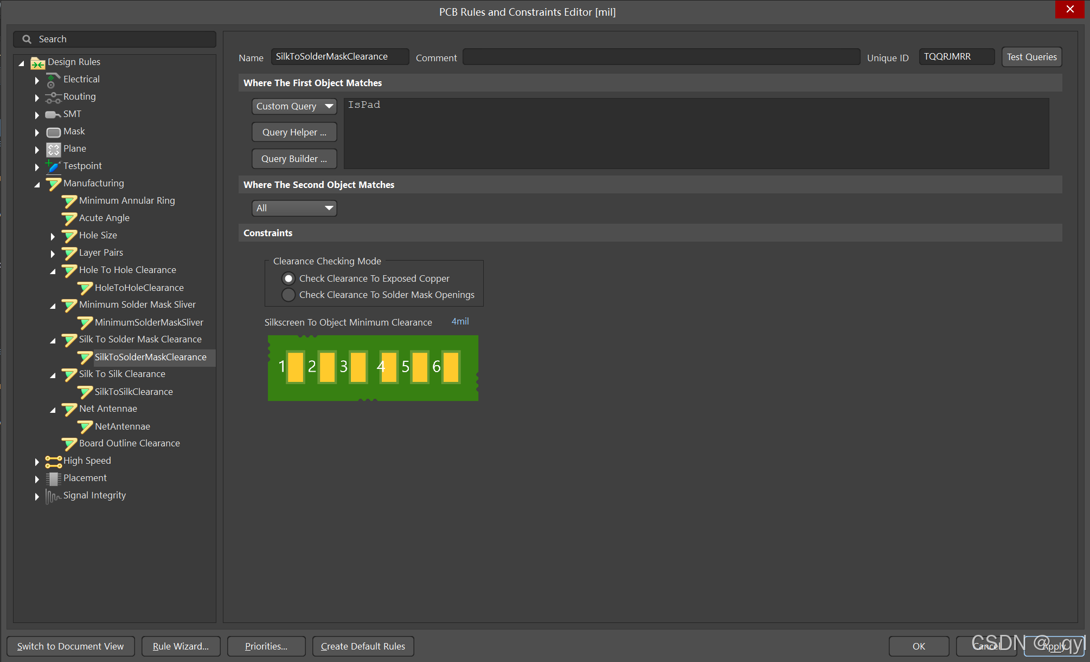The width and height of the screenshot is (1090, 662).
Task: Click the Comment input field
Action: click(x=661, y=57)
